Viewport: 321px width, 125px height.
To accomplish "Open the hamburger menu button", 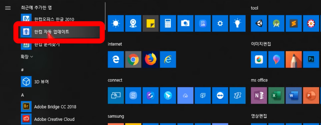I will pyautogui.click(x=8, y=8).
